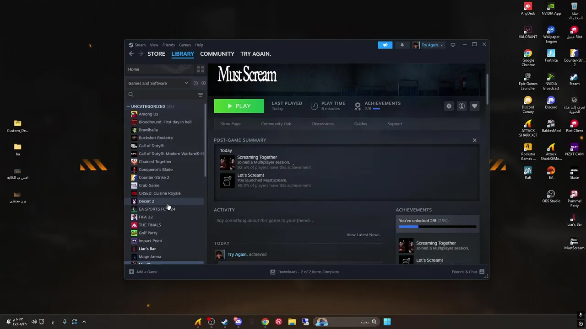Open the Support link
The width and height of the screenshot is (586, 329).
click(x=395, y=124)
